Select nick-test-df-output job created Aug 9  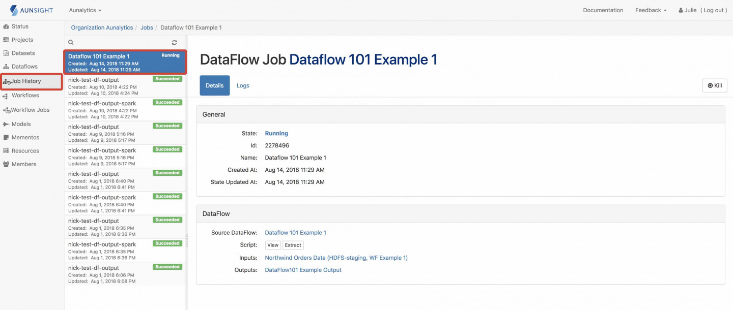(125, 133)
